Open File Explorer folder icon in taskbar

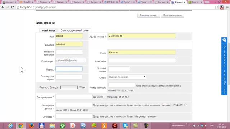(52, 126)
